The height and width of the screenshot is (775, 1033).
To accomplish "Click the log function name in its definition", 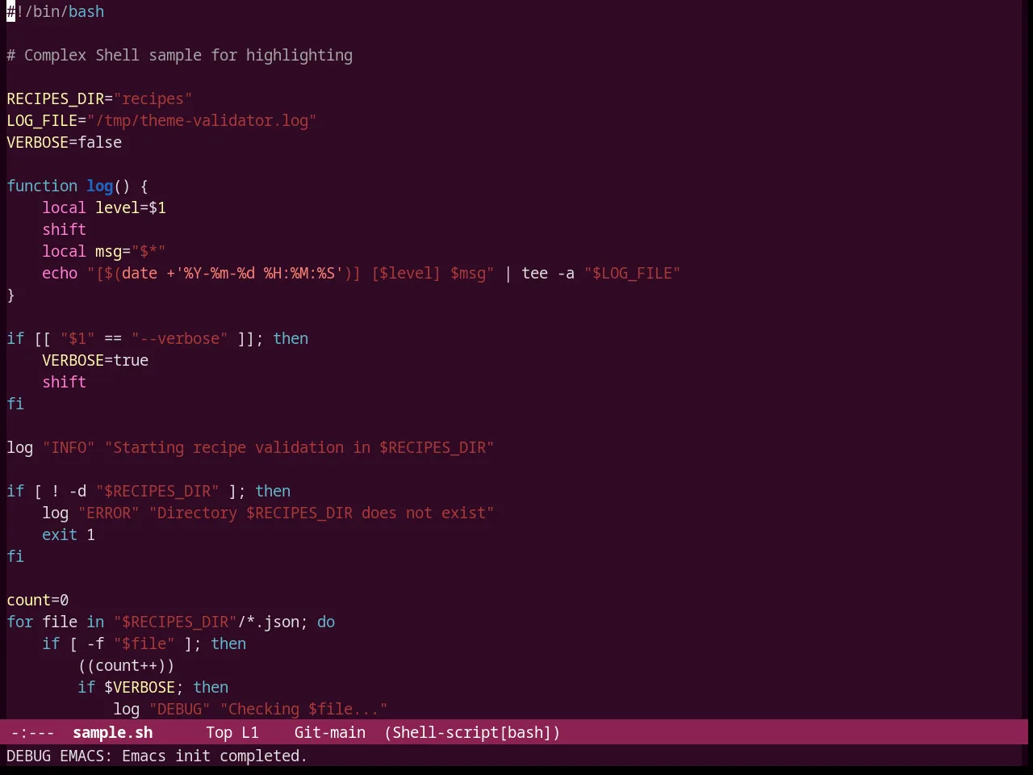I will 100,186.
